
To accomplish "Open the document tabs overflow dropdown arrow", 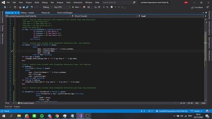I will (x=203, y=13).
